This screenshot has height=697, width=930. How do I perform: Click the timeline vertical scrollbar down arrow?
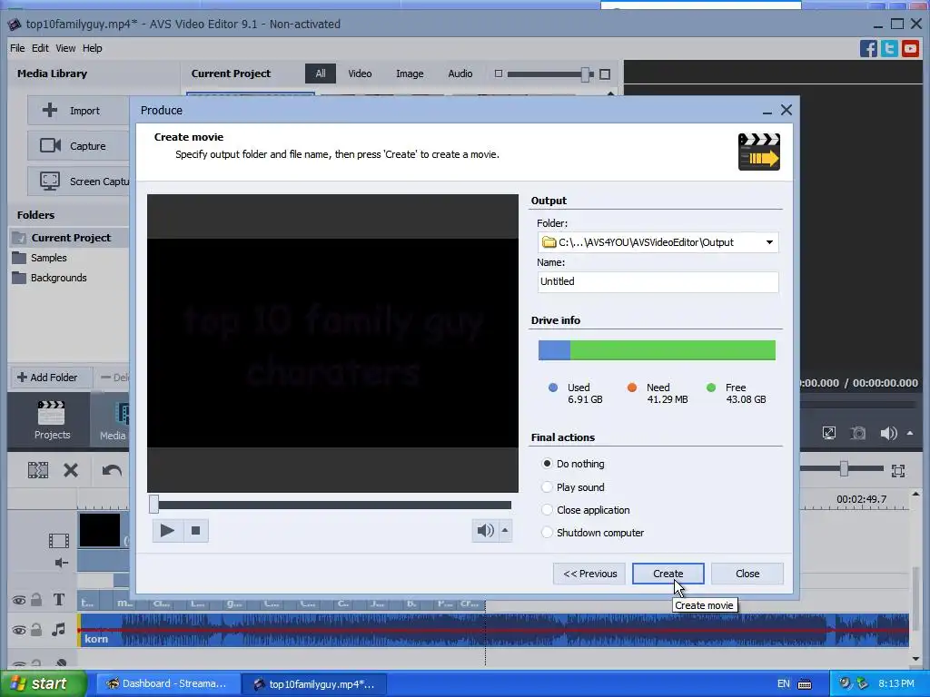coord(915,659)
